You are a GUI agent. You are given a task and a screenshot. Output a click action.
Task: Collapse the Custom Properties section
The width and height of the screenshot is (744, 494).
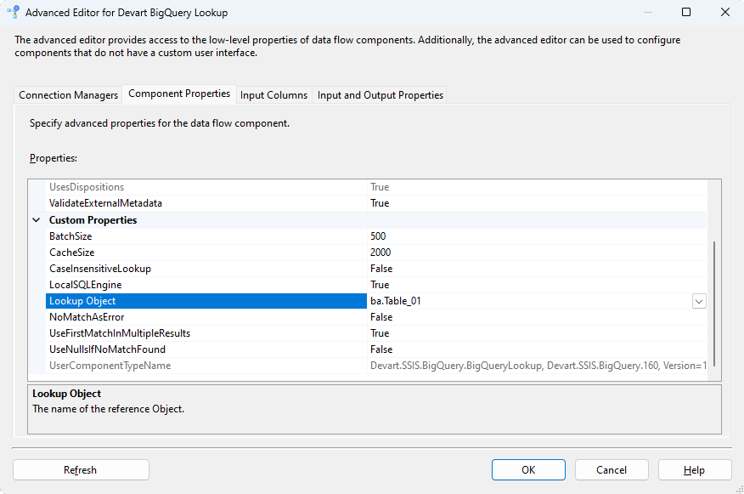click(37, 220)
